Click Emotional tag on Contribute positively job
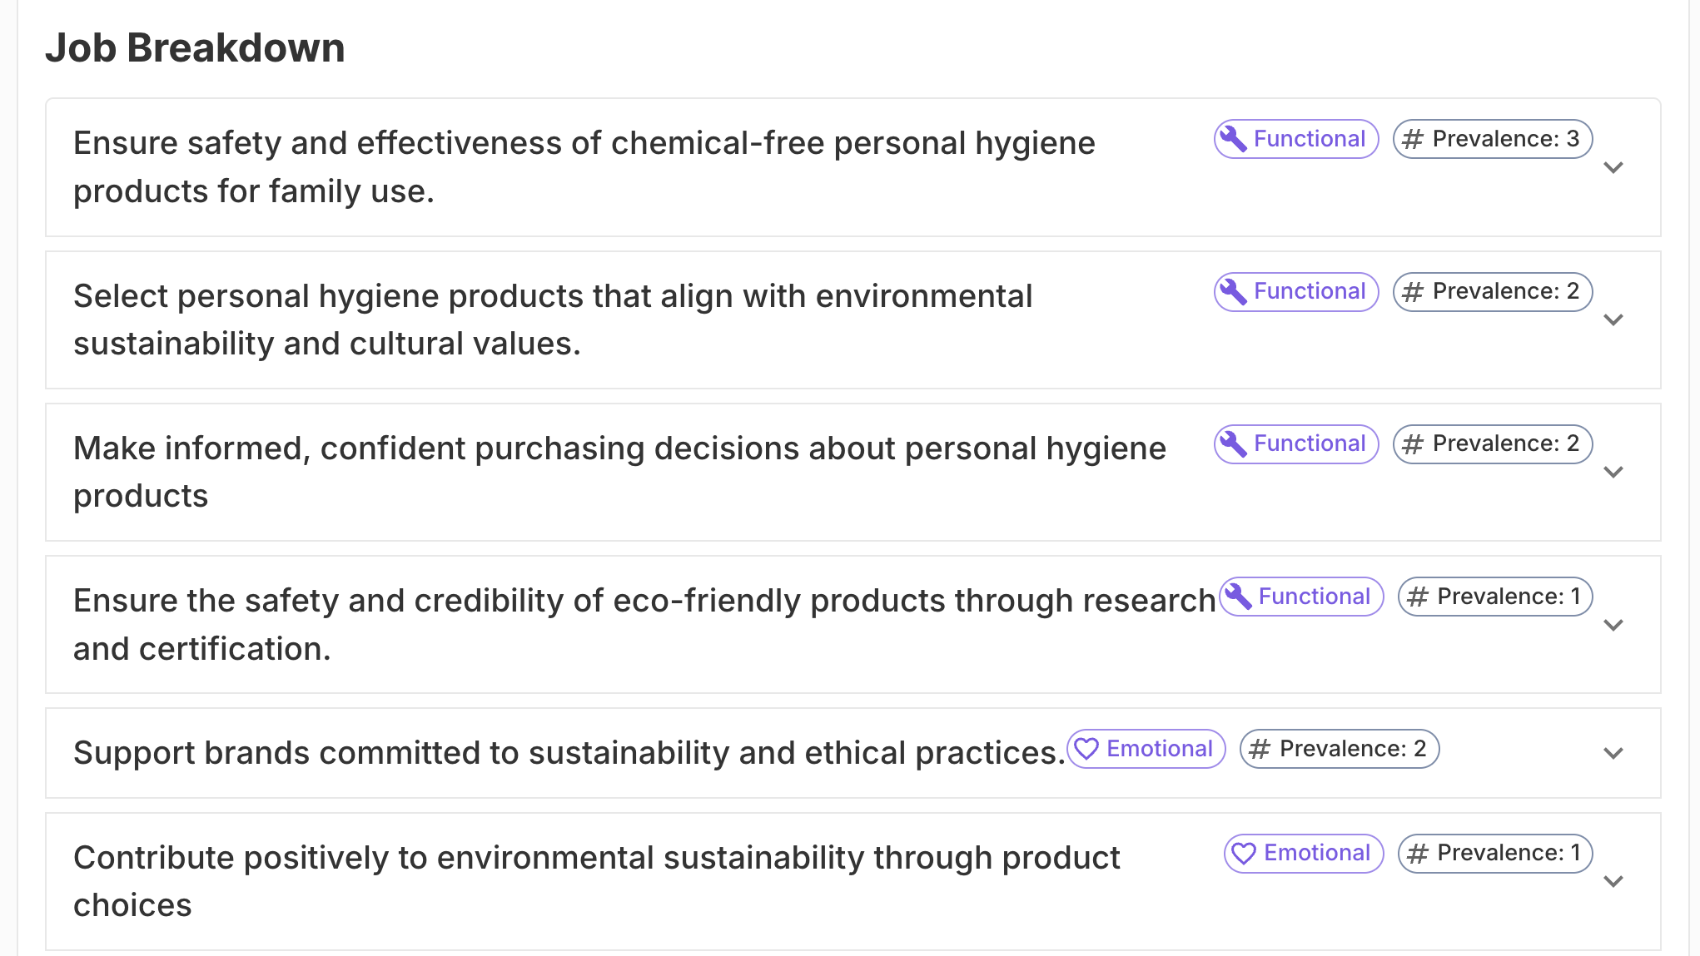 [x=1304, y=854]
